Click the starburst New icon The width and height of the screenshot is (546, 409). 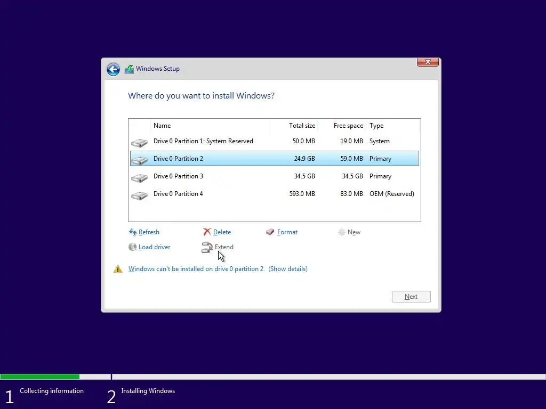[342, 232]
